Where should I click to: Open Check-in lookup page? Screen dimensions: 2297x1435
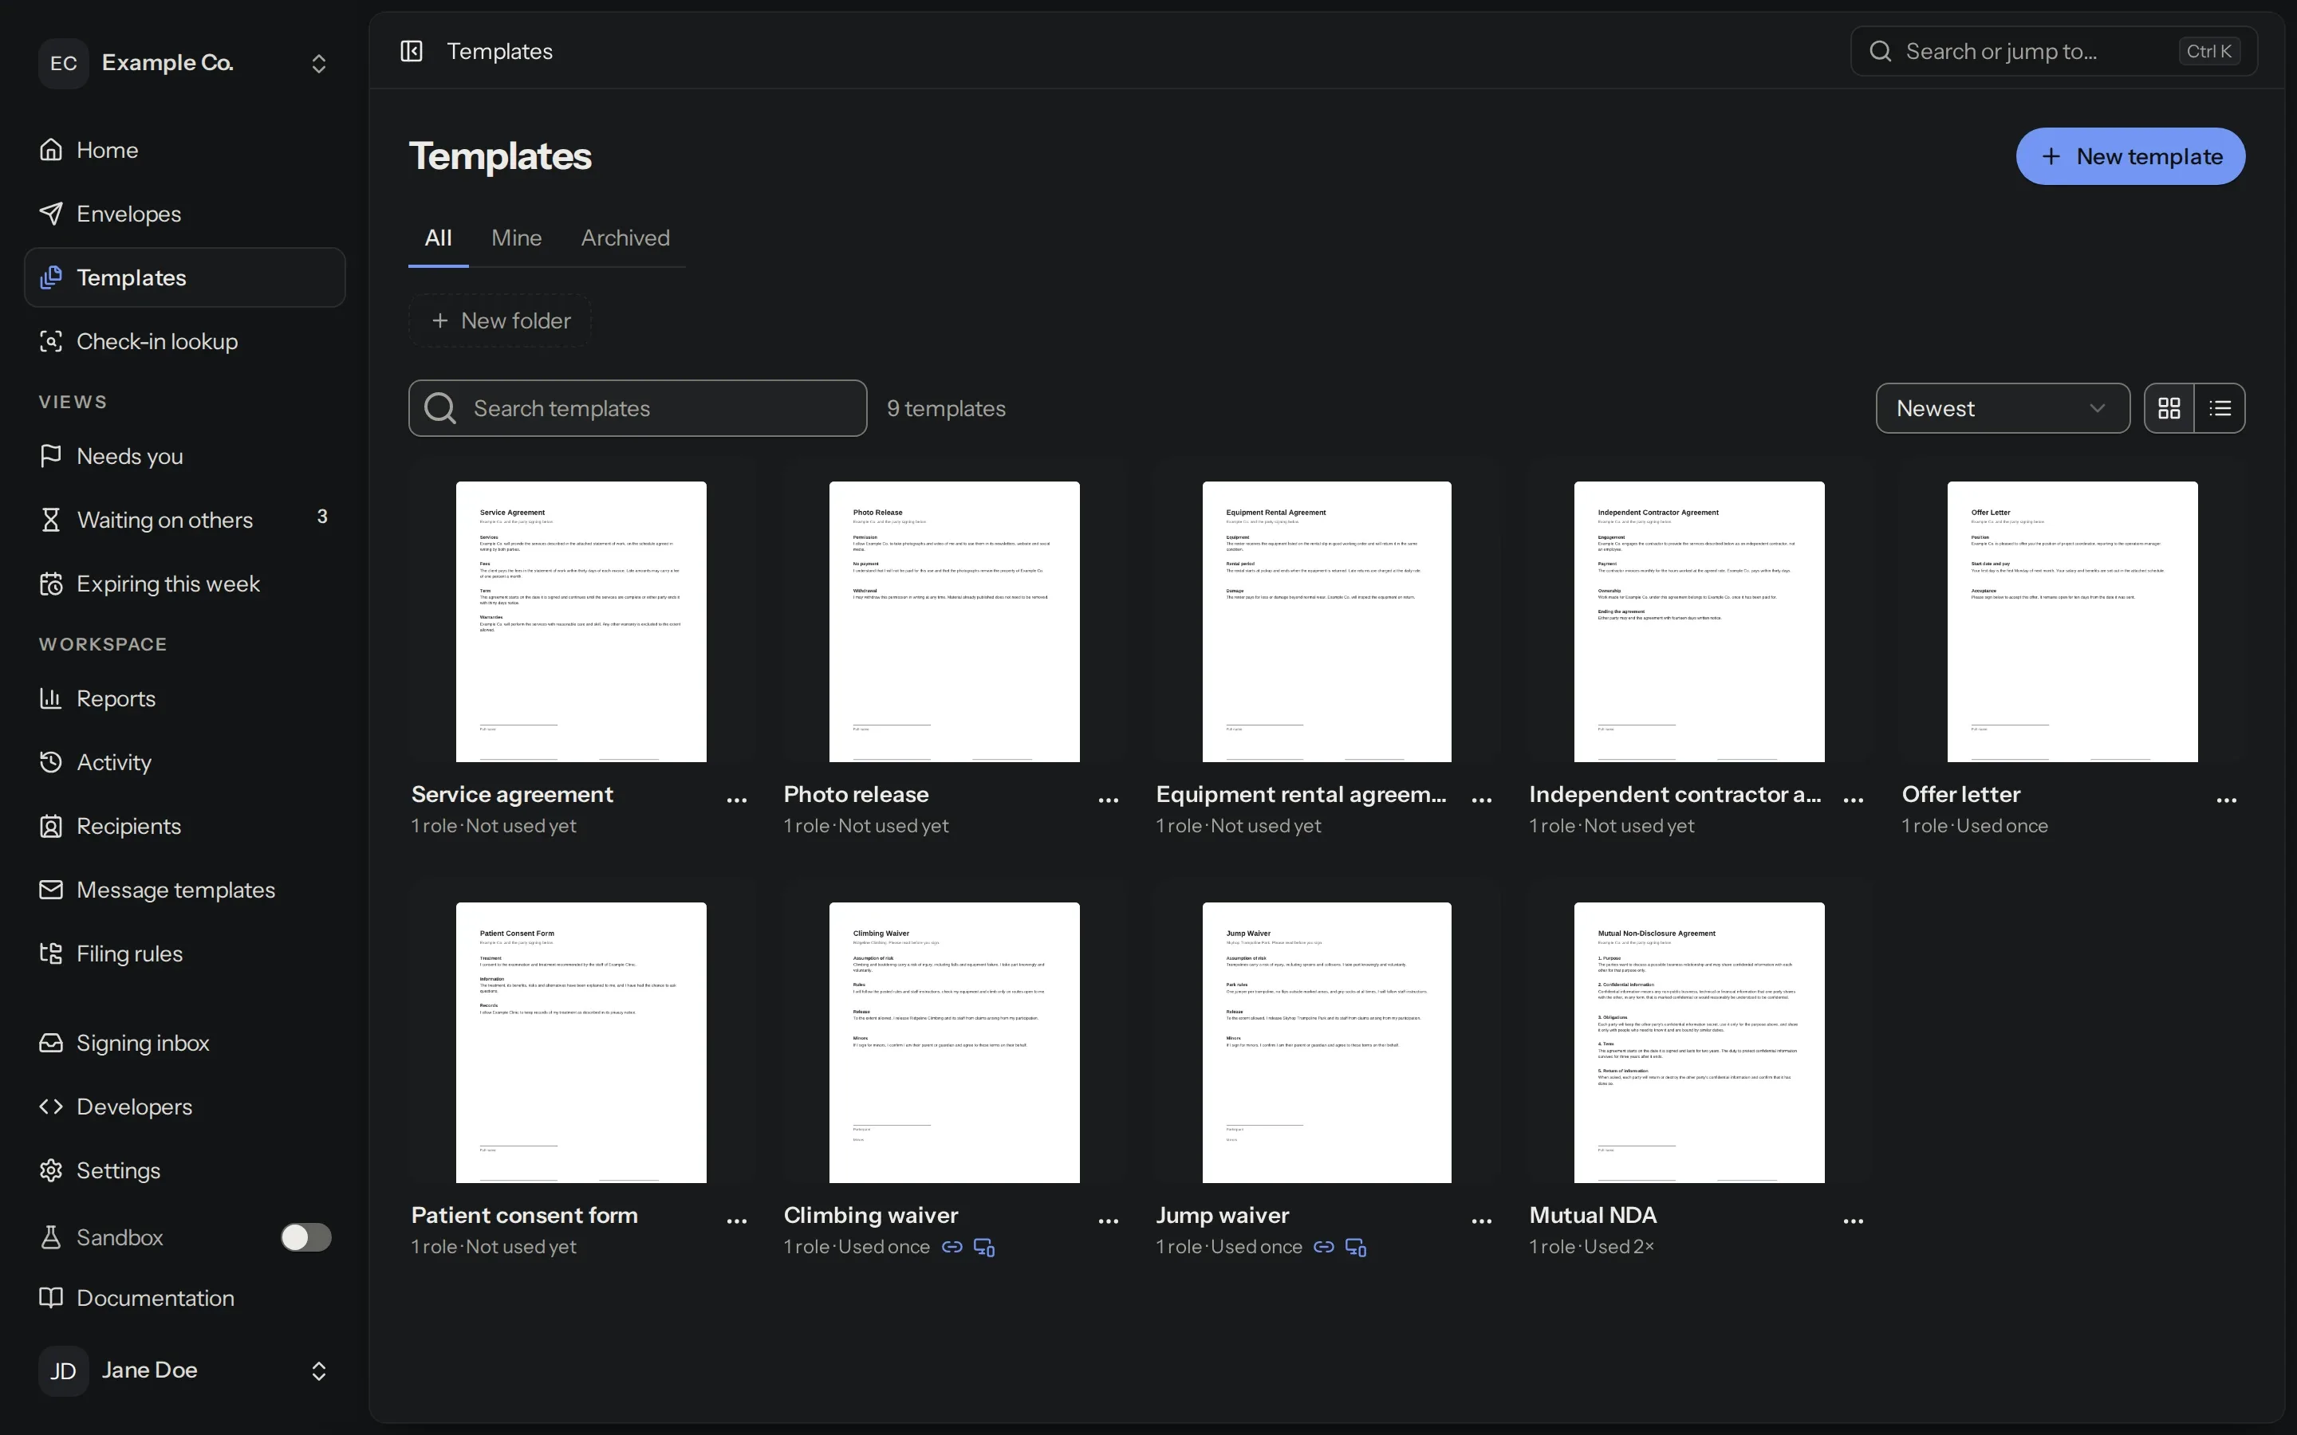click(185, 342)
